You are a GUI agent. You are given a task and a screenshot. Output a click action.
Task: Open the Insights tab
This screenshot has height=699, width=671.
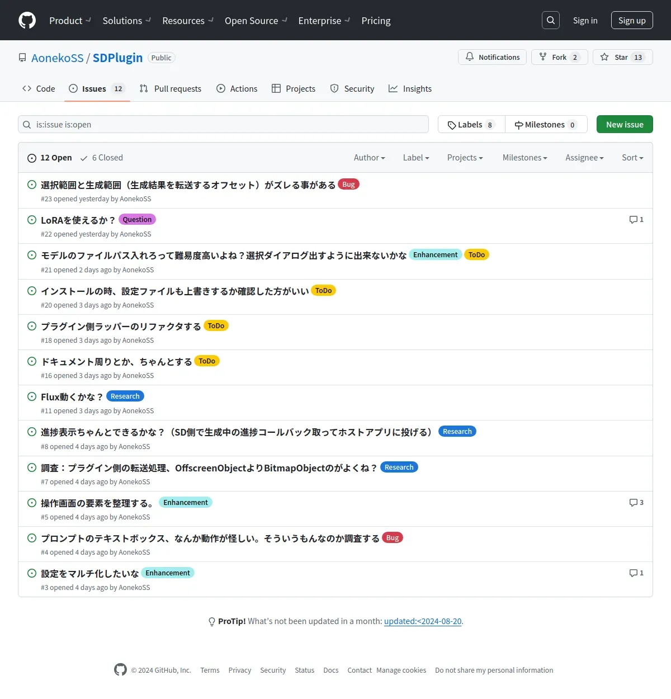pos(410,88)
